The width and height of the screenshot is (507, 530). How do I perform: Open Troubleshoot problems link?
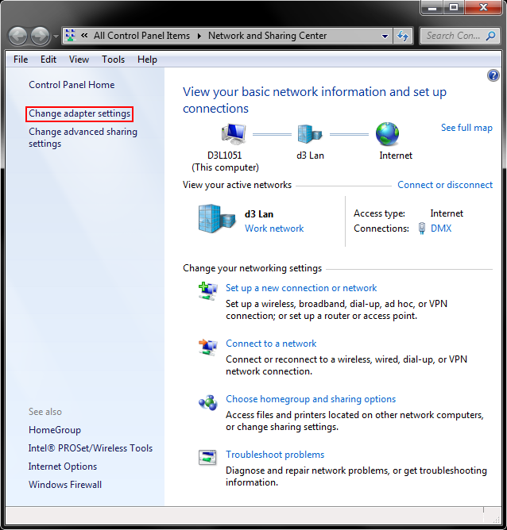tap(275, 455)
